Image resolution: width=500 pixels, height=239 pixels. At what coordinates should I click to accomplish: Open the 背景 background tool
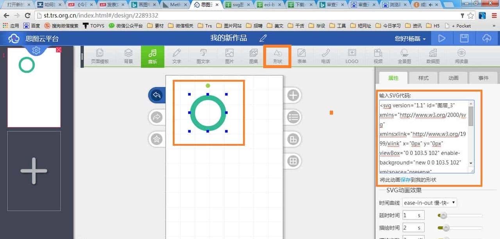point(129,56)
